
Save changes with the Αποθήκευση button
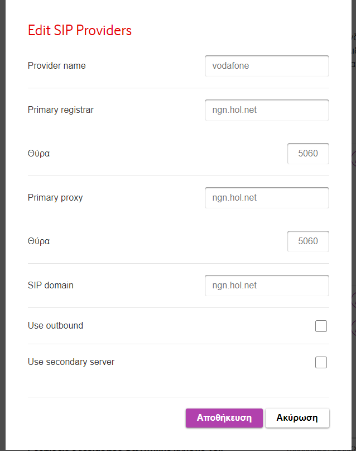tap(224, 418)
